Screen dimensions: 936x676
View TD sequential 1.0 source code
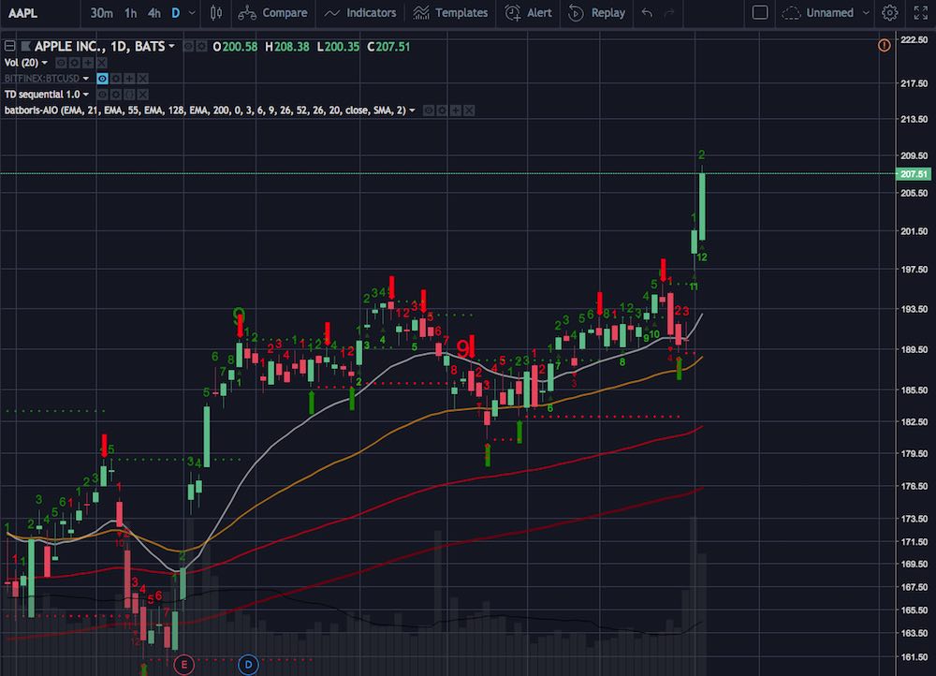[x=129, y=95]
